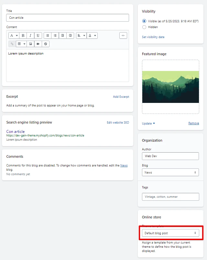Open the text alignment dropdown
The width and height of the screenshot is (207, 260).
pyautogui.click(x=81, y=35)
